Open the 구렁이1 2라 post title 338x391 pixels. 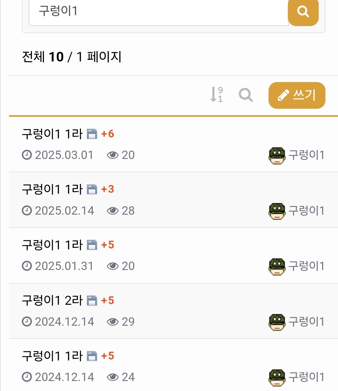(x=52, y=301)
